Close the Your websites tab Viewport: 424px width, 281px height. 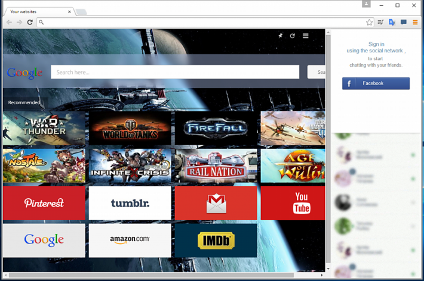[69, 11]
